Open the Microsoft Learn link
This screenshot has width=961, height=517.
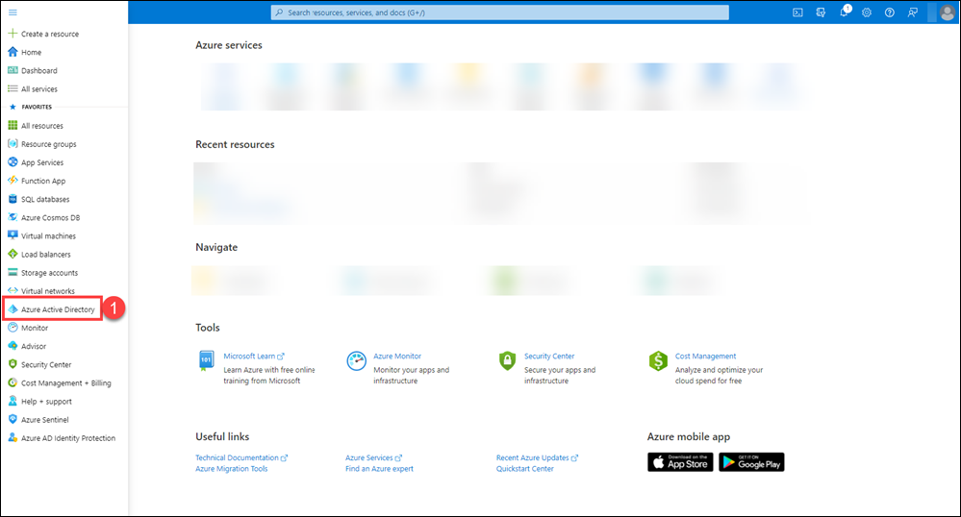249,357
